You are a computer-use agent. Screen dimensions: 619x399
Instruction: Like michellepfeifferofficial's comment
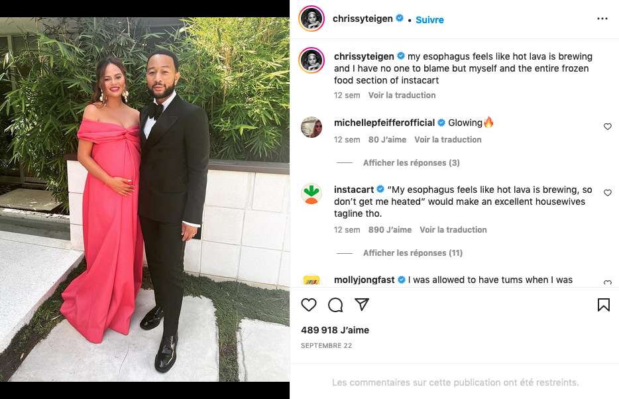(x=607, y=127)
